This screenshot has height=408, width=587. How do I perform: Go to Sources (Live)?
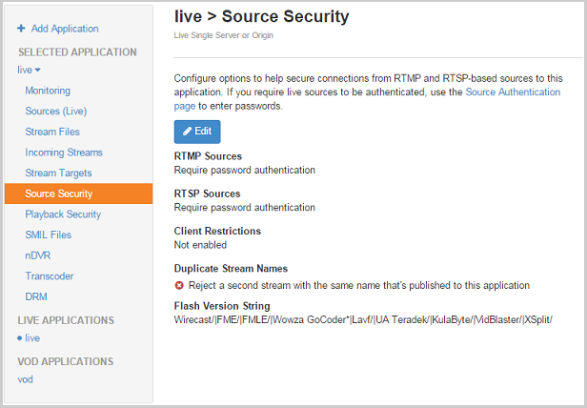pyautogui.click(x=55, y=112)
